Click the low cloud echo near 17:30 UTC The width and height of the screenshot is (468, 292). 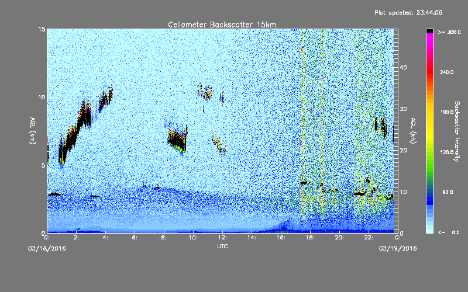pos(304,183)
